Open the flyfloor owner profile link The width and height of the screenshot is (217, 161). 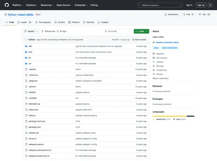(x=12, y=15)
